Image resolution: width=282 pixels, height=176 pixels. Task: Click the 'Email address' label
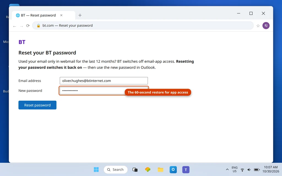coord(30,81)
